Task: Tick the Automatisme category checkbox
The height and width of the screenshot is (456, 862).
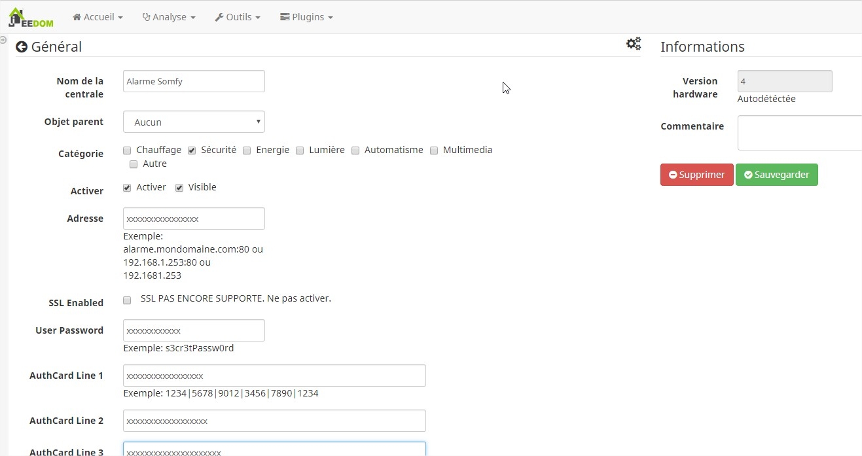Action: [x=355, y=150]
